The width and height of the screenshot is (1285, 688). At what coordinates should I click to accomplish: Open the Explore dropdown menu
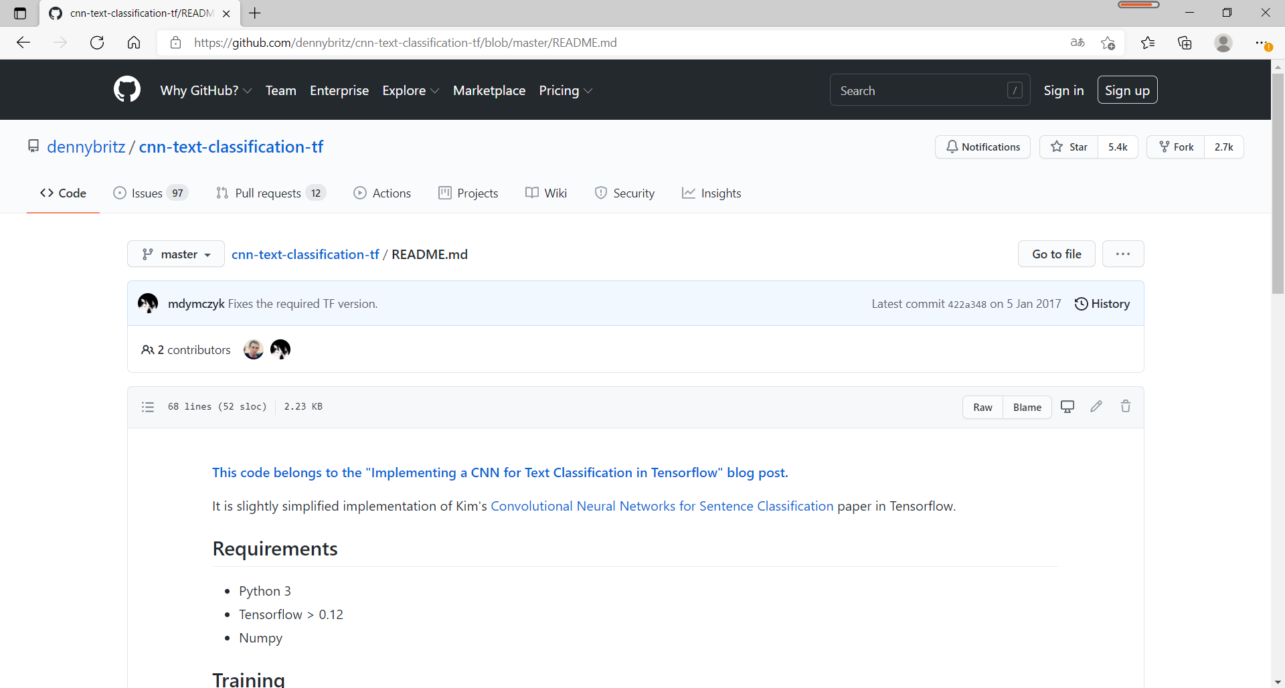pos(410,90)
